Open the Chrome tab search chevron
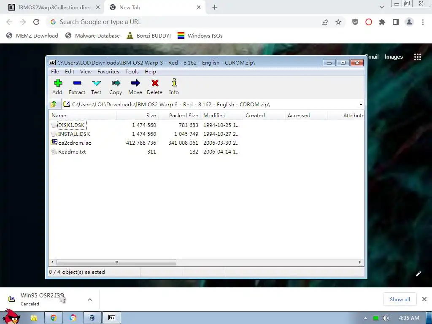The width and height of the screenshot is (432, 324). coord(381,8)
